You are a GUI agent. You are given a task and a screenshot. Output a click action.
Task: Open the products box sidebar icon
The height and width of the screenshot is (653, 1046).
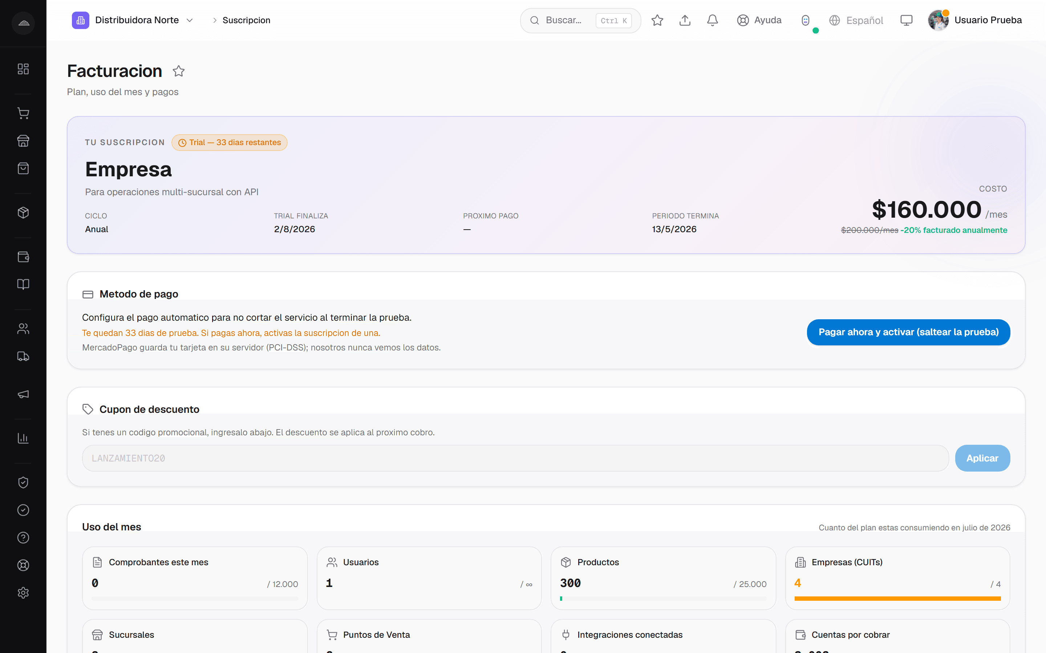pos(23,213)
